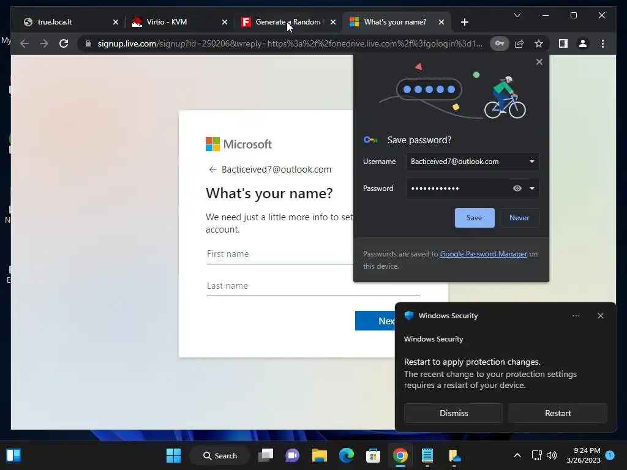627x470 pixels.
Task: Expand the Username dropdown arrow
Action: 532,162
